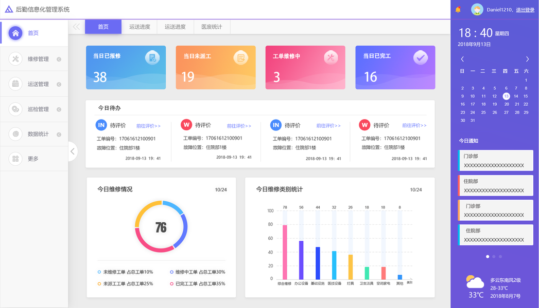Click the tools icon on 工单维修中 card

click(331, 57)
